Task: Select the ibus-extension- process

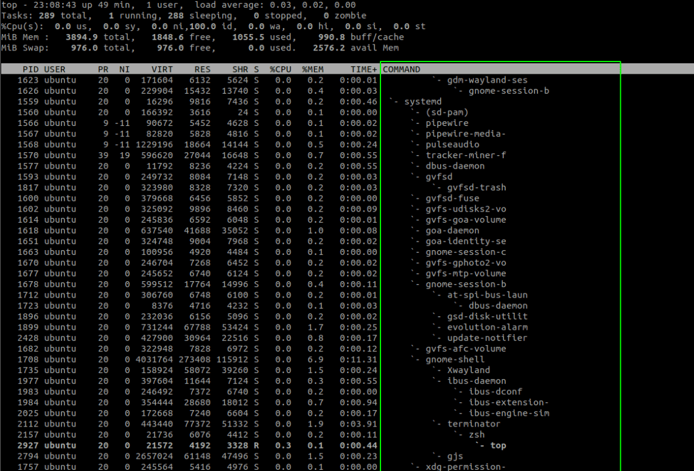Action: point(508,402)
